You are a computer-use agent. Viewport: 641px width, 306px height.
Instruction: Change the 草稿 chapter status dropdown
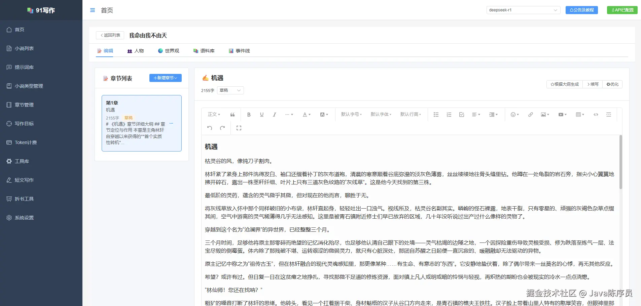coord(230,90)
